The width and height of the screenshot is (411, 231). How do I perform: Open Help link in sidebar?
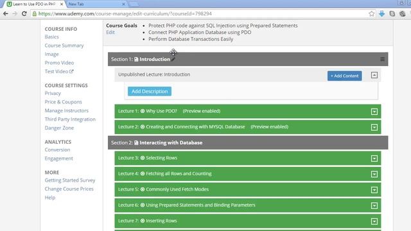click(50, 198)
